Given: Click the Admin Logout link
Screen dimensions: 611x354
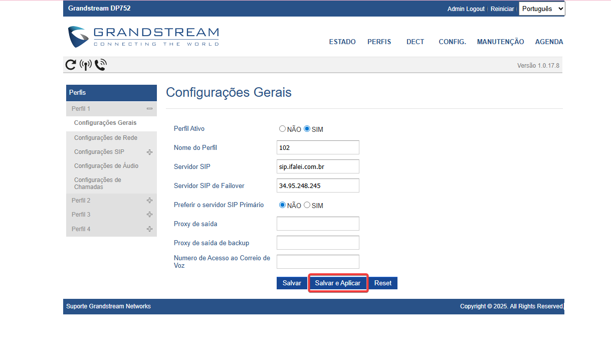Looking at the screenshot, I should (466, 9).
